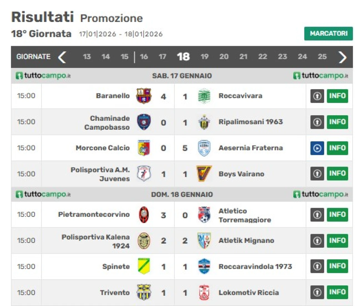Click the Aesernia Fraterna club logo
355x306 pixels.
pyautogui.click(x=204, y=148)
